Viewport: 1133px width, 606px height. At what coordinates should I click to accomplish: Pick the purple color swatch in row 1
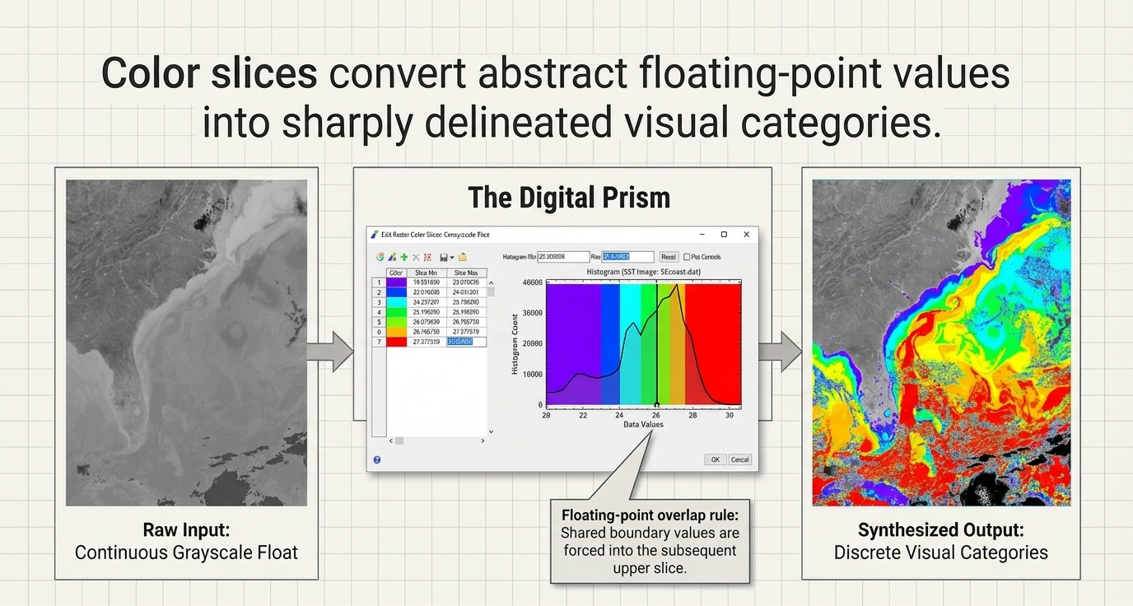click(x=397, y=282)
